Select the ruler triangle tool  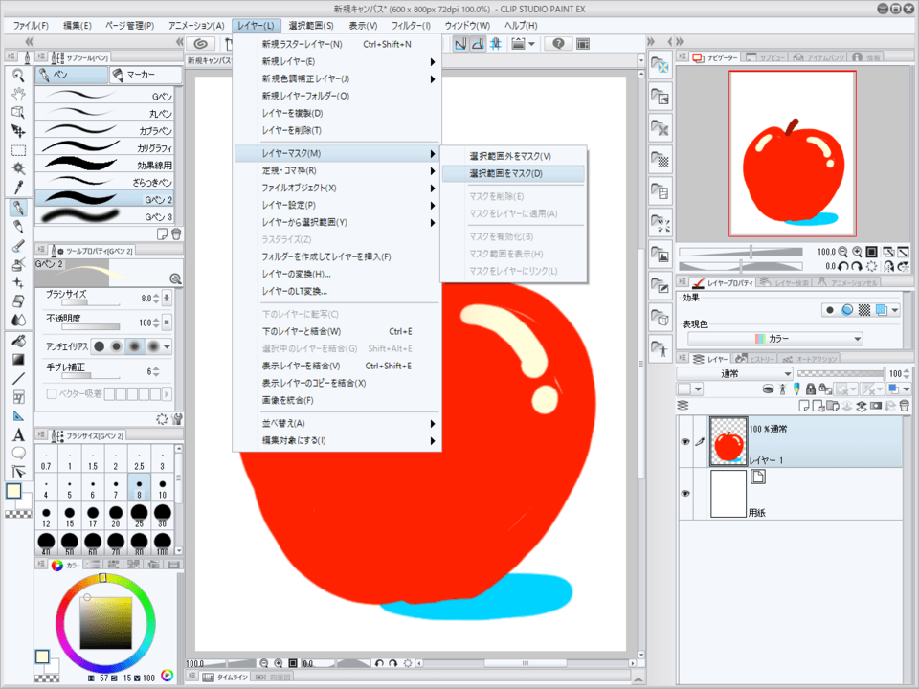(x=18, y=416)
